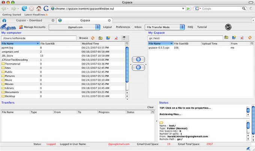Screen dimensions: 255x151
Task: Open the Inbox
Action: 138,27
